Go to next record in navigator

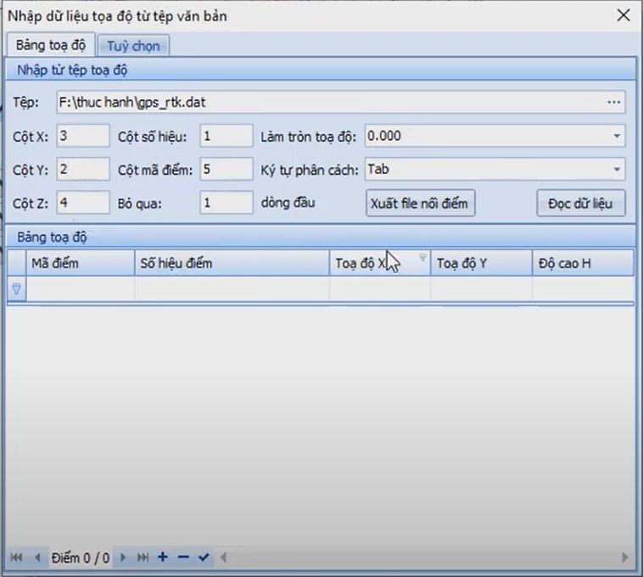(x=123, y=557)
